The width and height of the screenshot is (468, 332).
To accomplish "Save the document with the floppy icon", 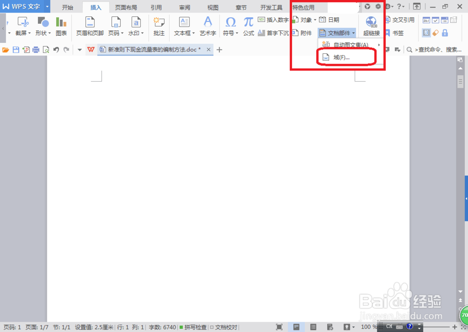I will click(16, 49).
